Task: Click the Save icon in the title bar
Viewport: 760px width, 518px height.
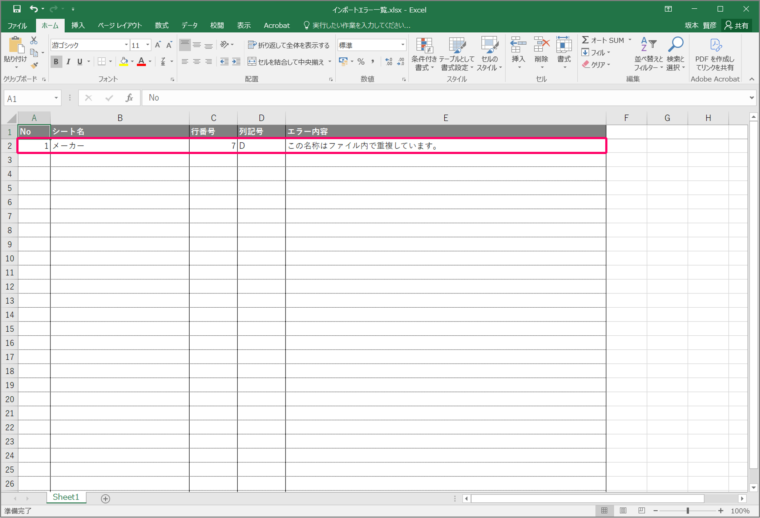Action: click(x=17, y=9)
